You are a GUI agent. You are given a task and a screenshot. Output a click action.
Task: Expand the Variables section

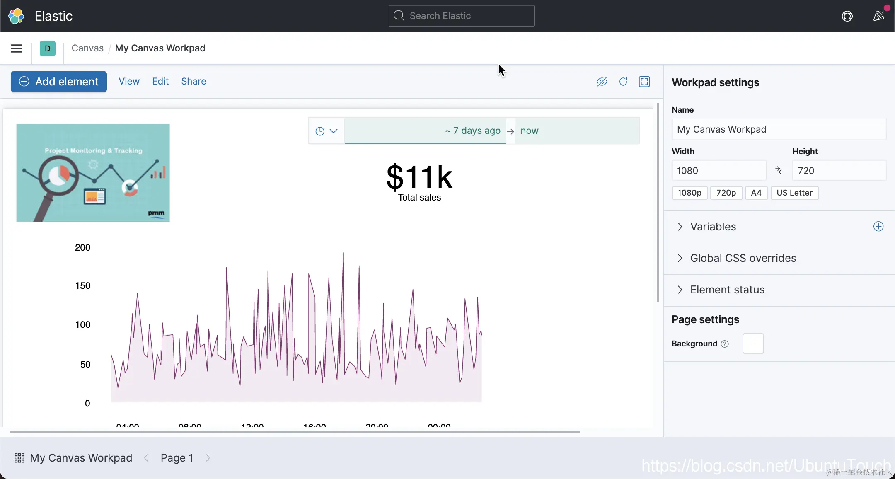click(713, 227)
